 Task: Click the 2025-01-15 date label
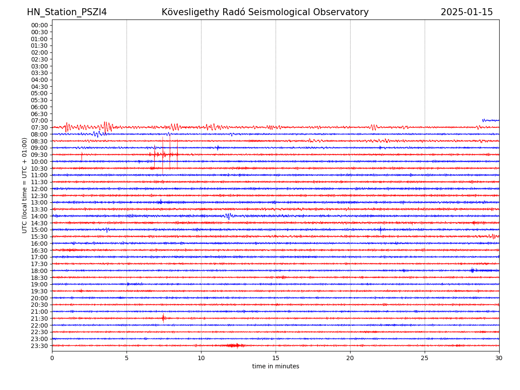(466, 12)
